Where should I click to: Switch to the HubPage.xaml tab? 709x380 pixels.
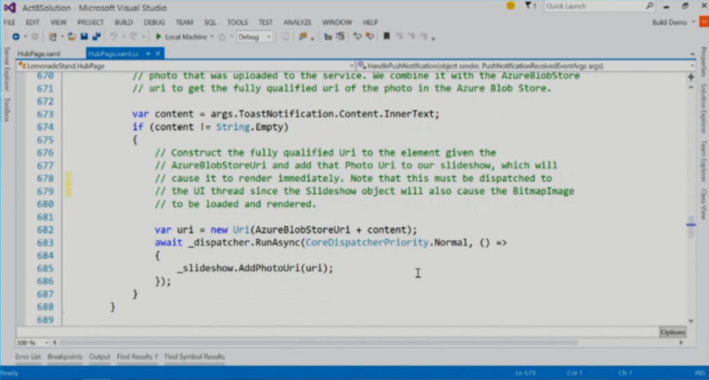pos(39,54)
